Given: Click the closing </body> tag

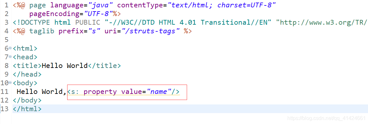Looking at the screenshot, I should (27, 100).
